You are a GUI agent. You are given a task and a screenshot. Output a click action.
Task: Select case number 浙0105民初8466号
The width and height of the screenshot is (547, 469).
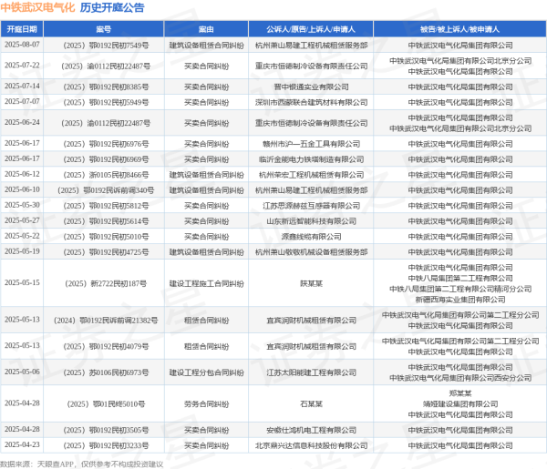click(x=106, y=175)
